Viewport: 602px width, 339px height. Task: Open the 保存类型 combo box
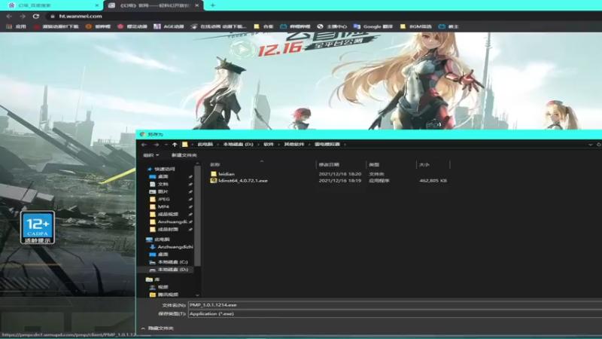[394, 314]
